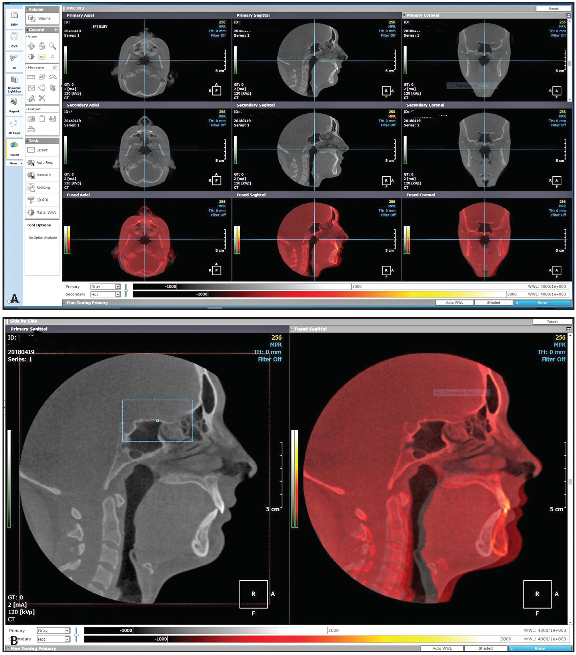Collapse the Measure section header
The height and width of the screenshot is (655, 576).
click(x=36, y=68)
